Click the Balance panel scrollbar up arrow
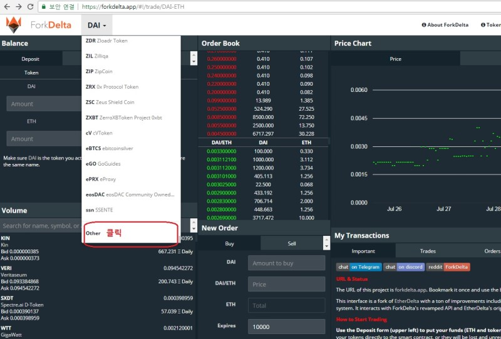Screen dimensions: 501x339 point(194,54)
